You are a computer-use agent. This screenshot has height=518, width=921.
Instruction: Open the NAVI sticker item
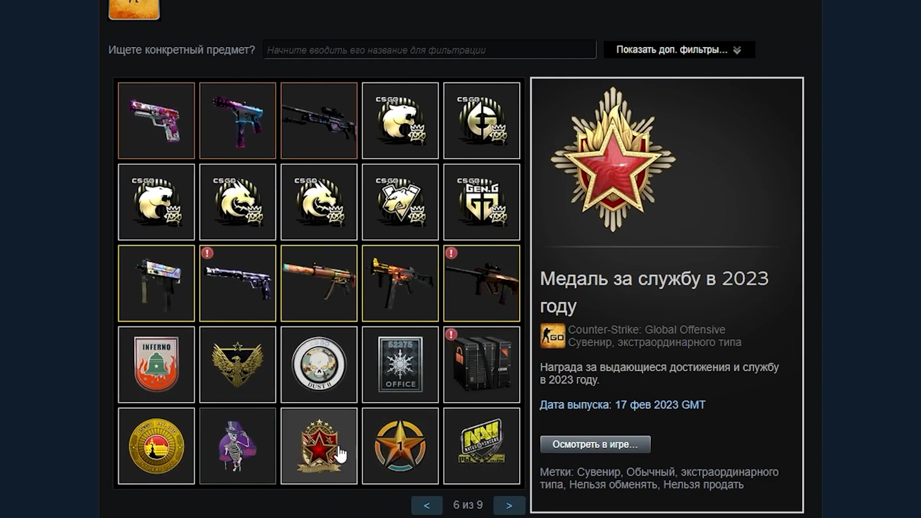(482, 446)
